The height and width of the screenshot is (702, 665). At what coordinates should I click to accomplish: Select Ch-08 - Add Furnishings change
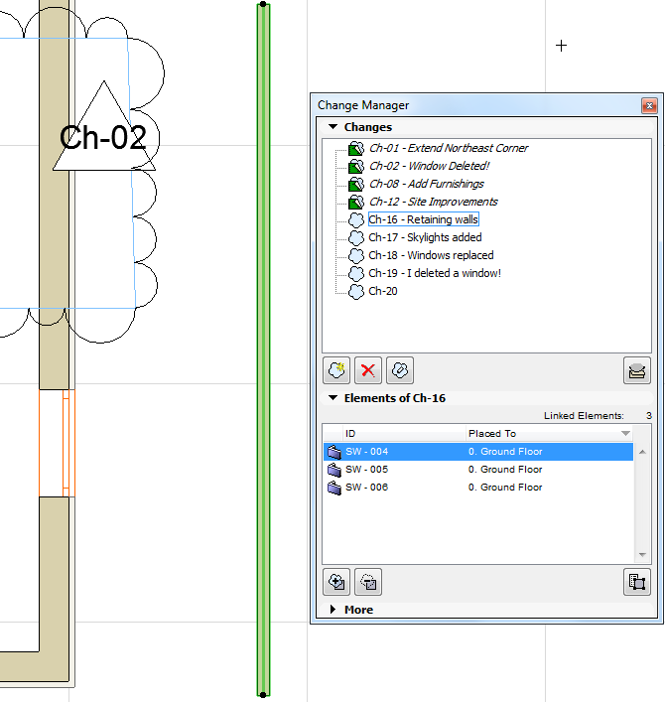(x=426, y=184)
